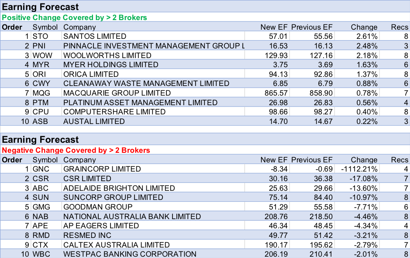
Task: Click the CWY symbol cell
Action: [x=41, y=83]
